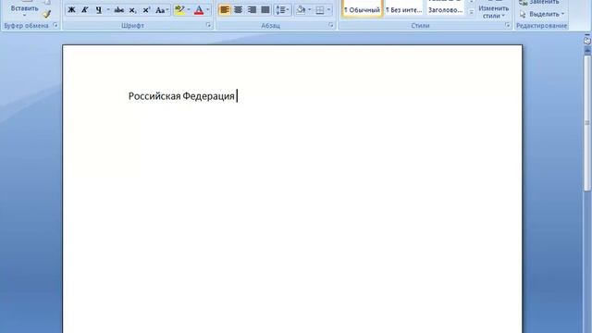Open Буфер обмена dialog launcher
The width and height of the screenshot is (592, 333).
pos(55,25)
